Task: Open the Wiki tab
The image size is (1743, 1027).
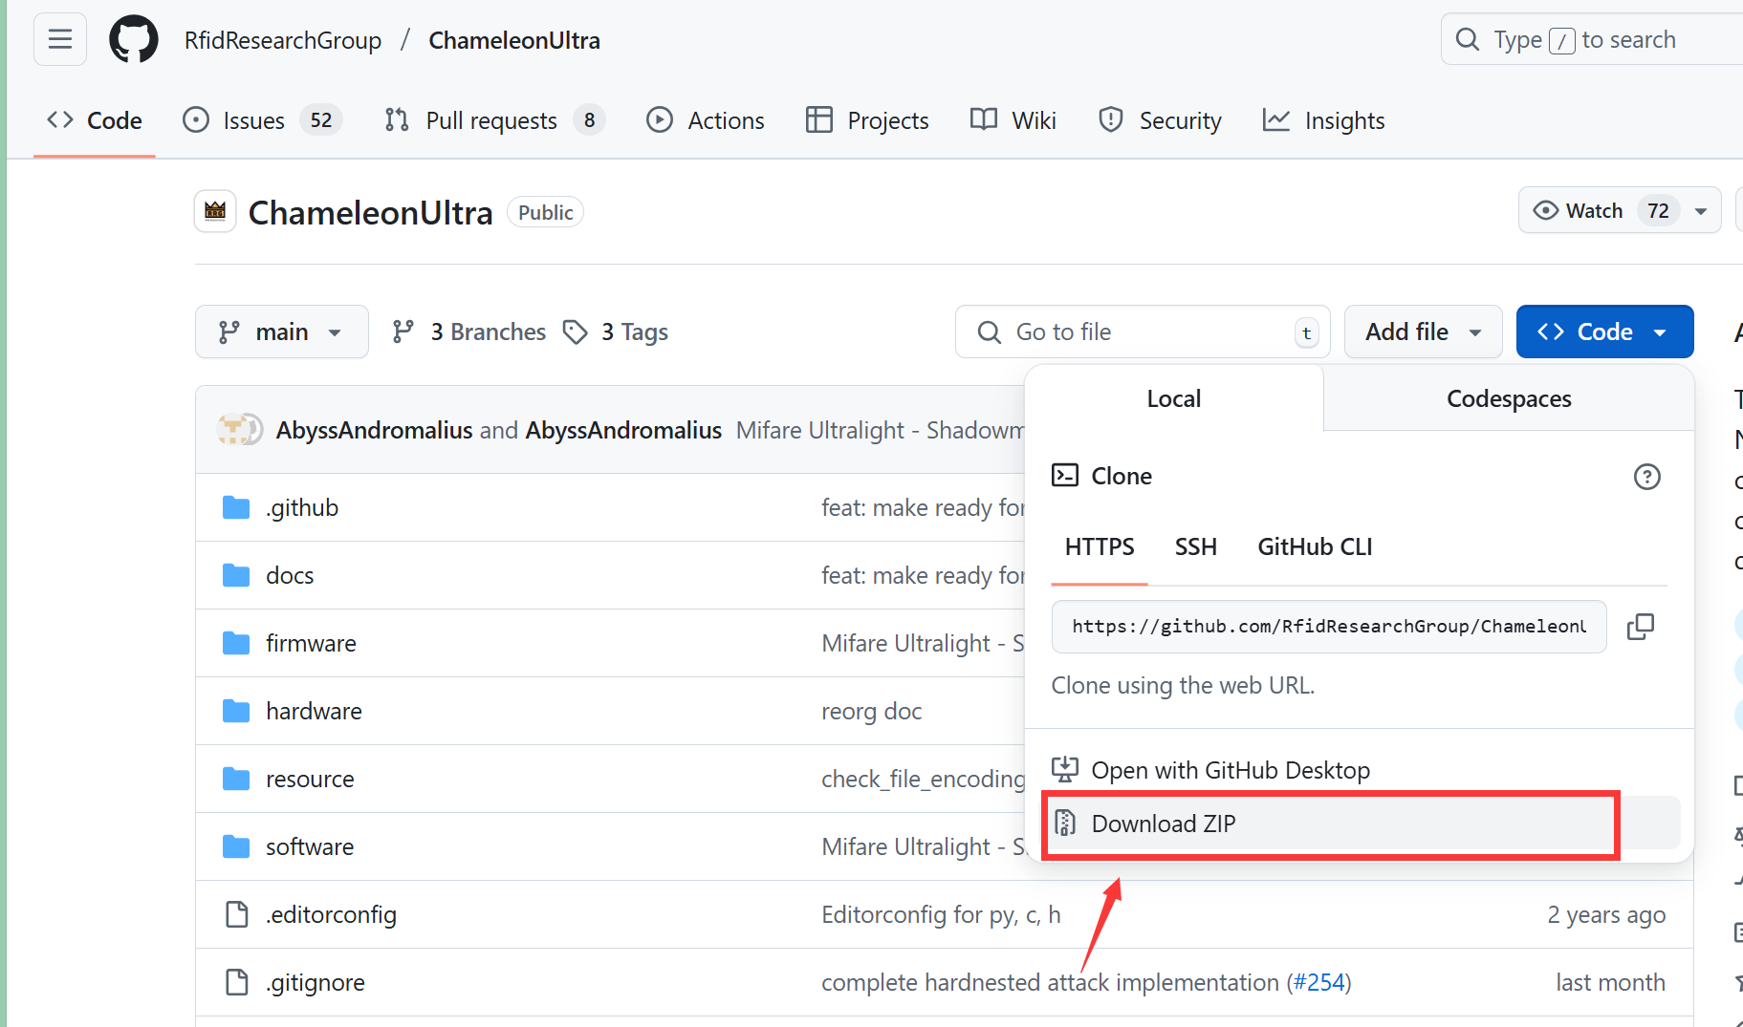Action: click(x=1013, y=120)
